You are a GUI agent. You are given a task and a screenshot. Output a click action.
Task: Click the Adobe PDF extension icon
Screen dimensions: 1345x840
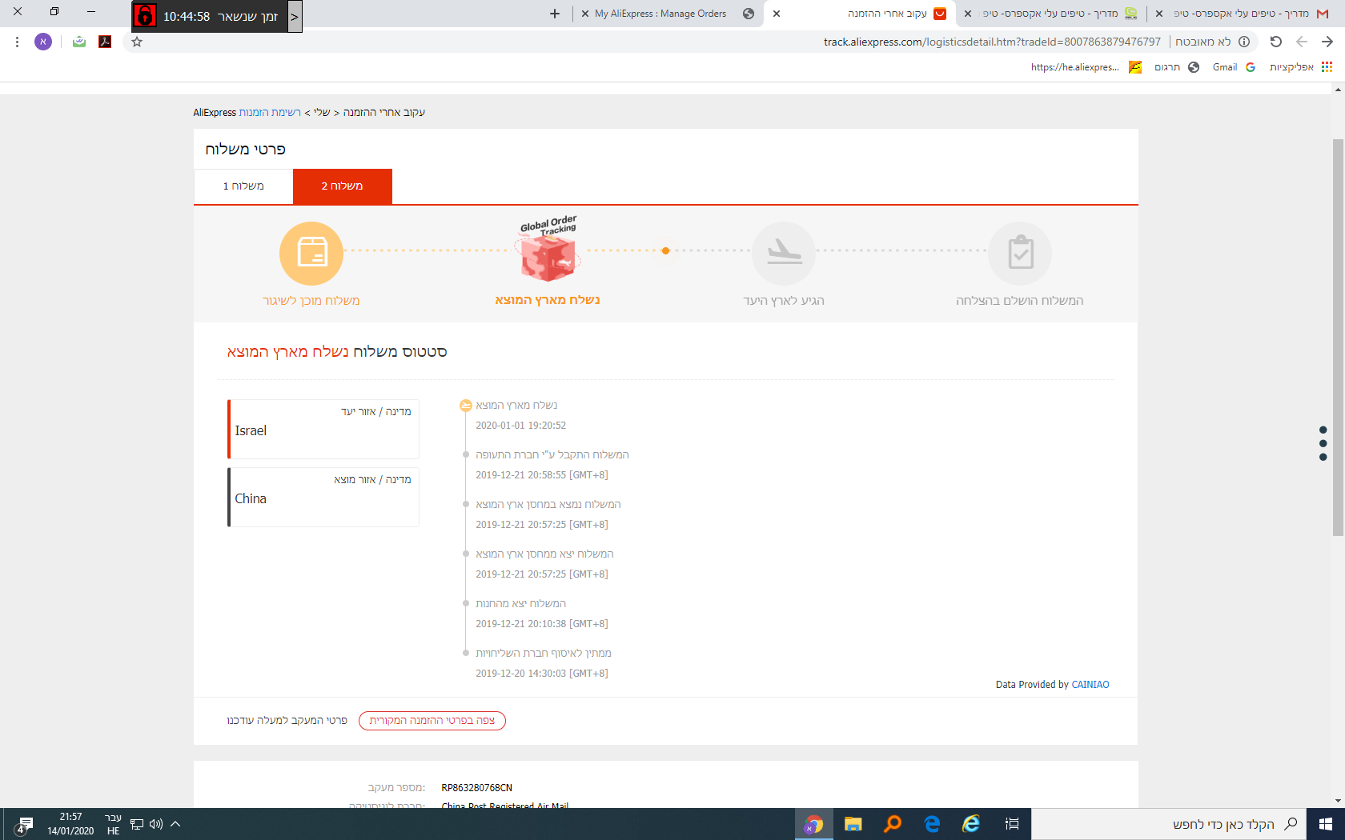(x=105, y=42)
